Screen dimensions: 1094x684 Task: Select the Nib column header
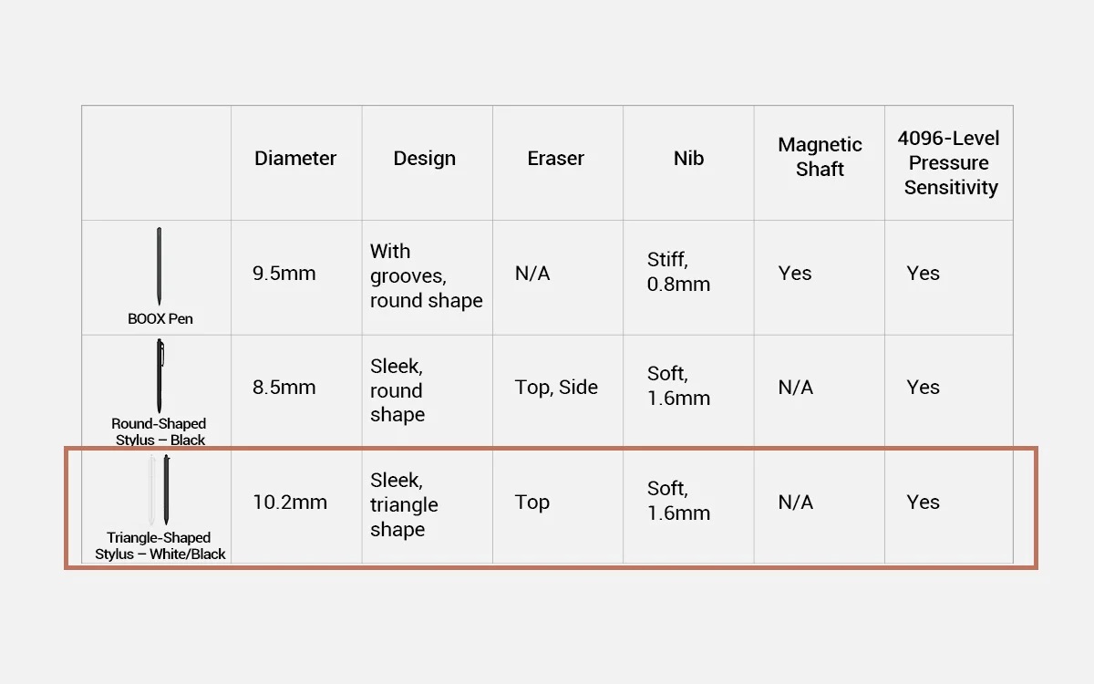(x=688, y=158)
